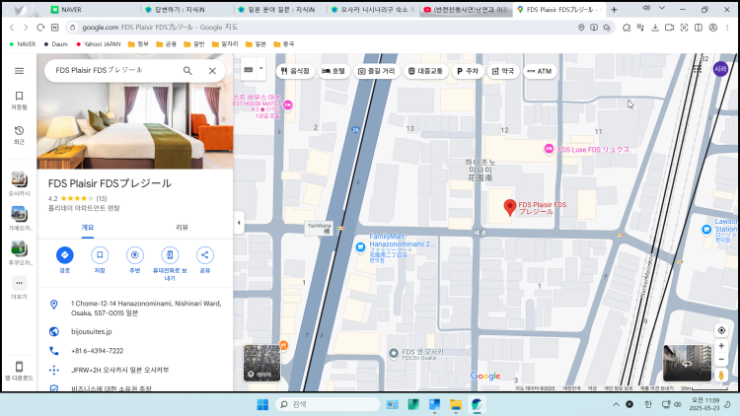The image size is (740, 416).
Task: Select the Overview tab
Action: coord(87,228)
